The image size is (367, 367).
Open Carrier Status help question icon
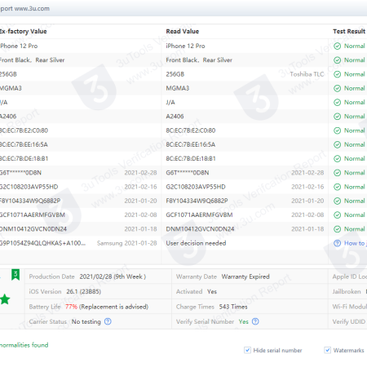[108, 321]
